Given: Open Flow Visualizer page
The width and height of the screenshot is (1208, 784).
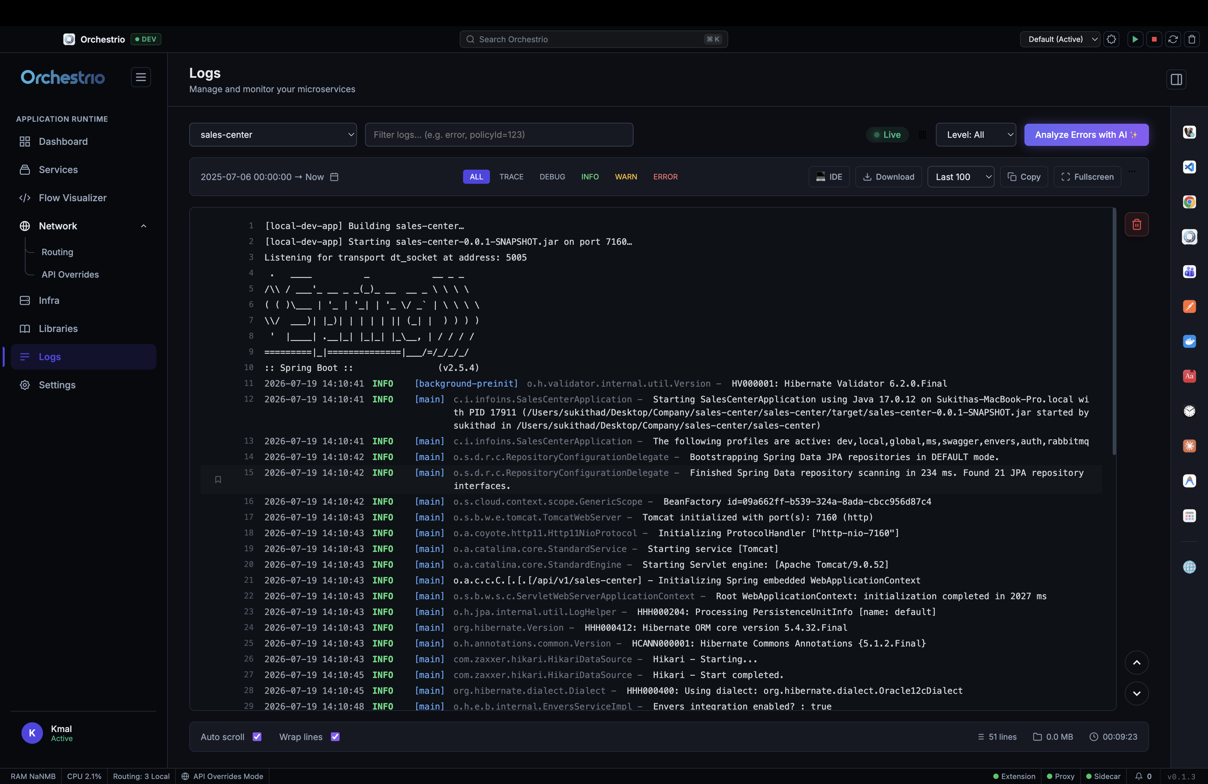Looking at the screenshot, I should [83, 198].
